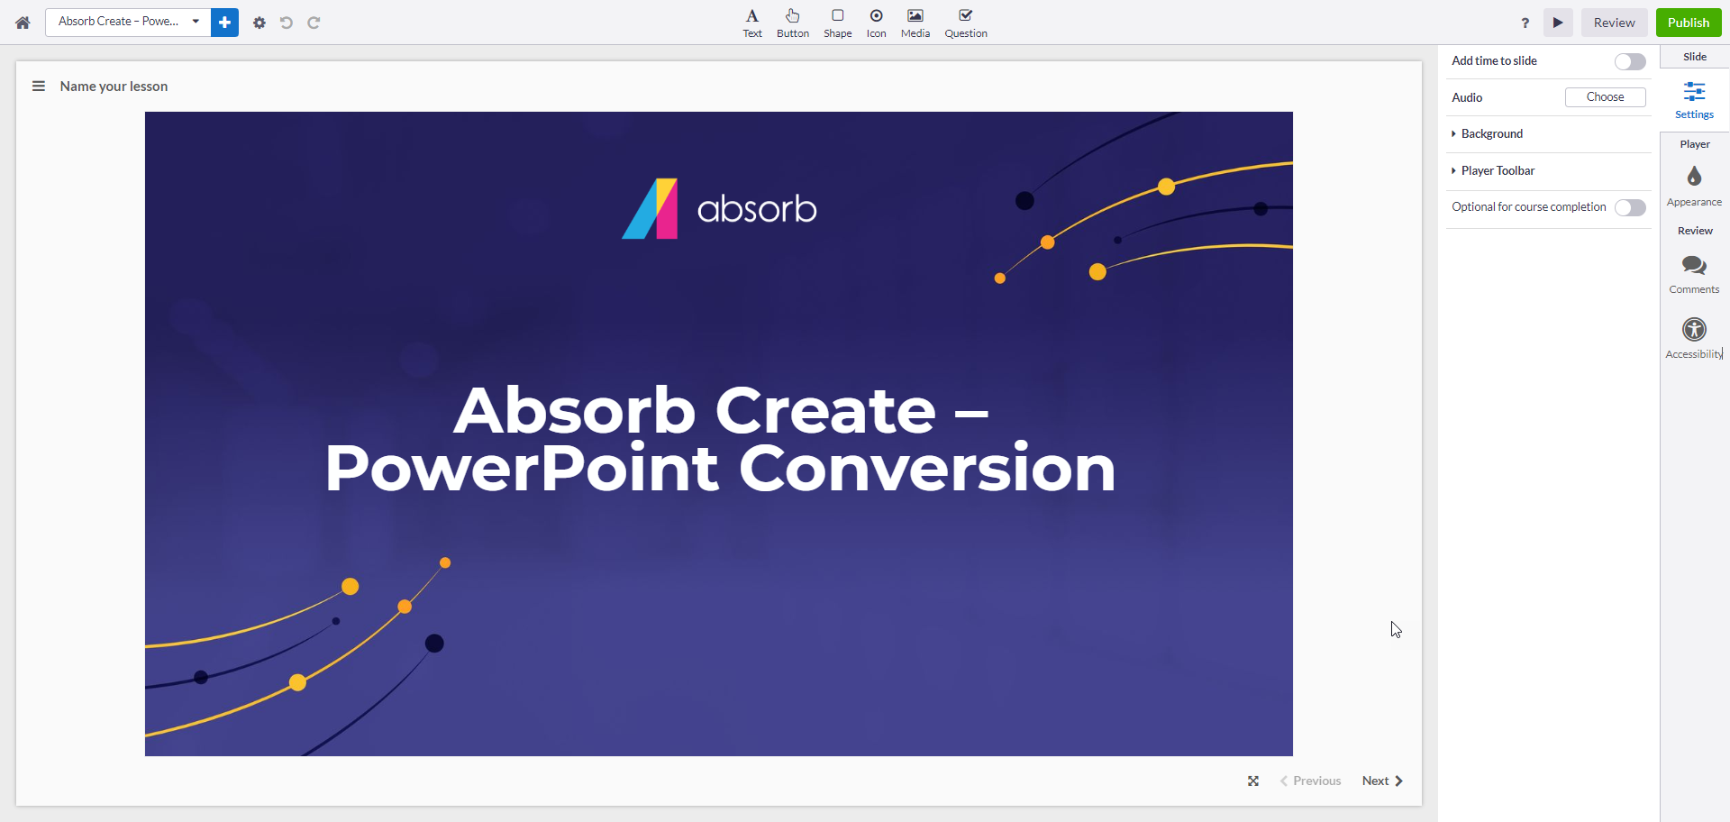Image resolution: width=1730 pixels, height=822 pixels.
Task: Open the help question mark
Action: pyautogui.click(x=1525, y=23)
